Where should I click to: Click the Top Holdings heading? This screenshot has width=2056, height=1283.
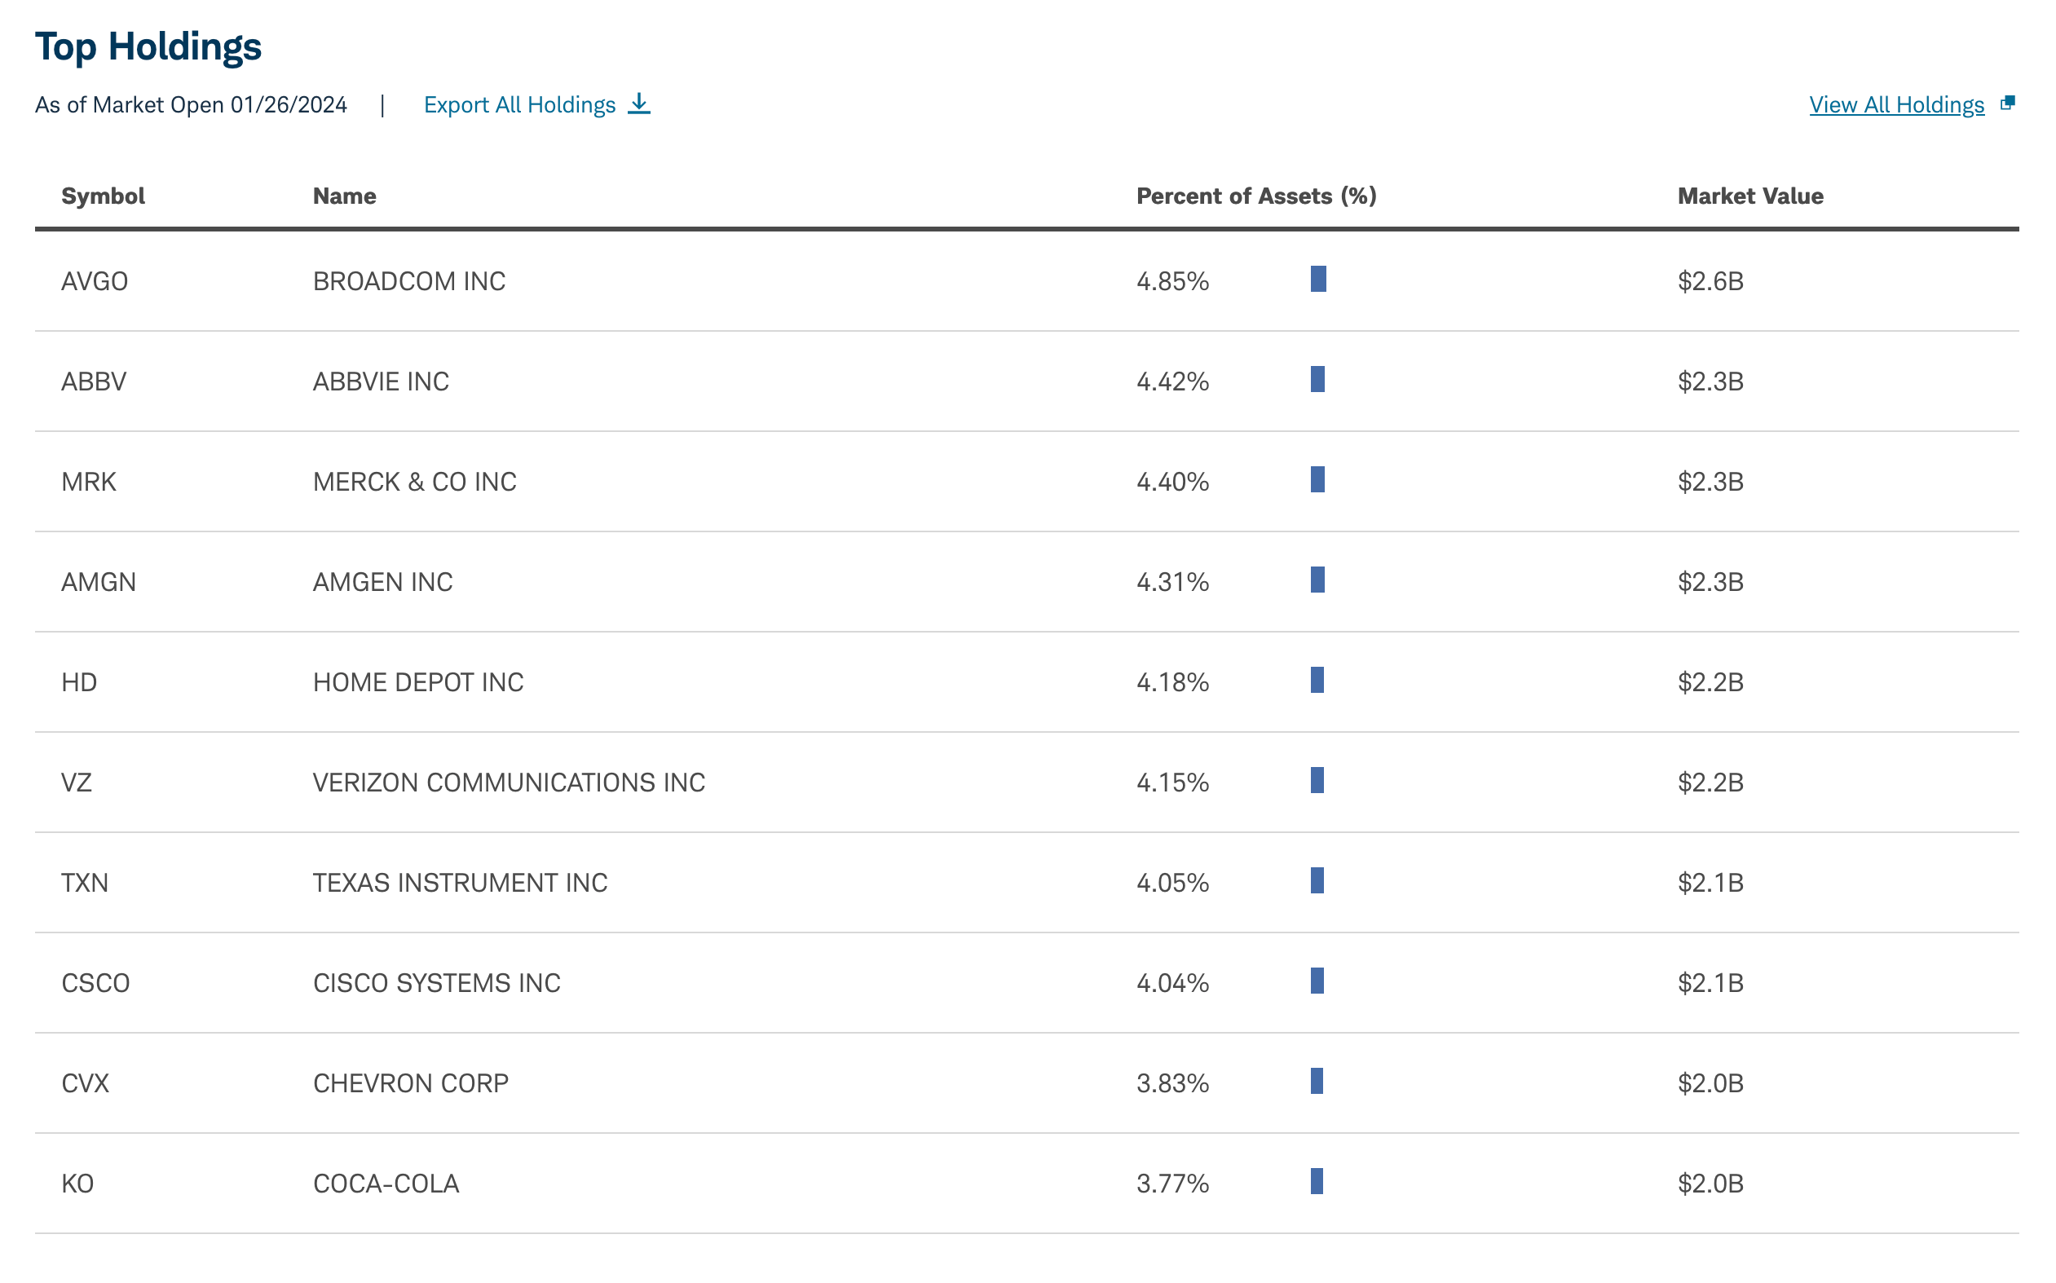tap(148, 46)
